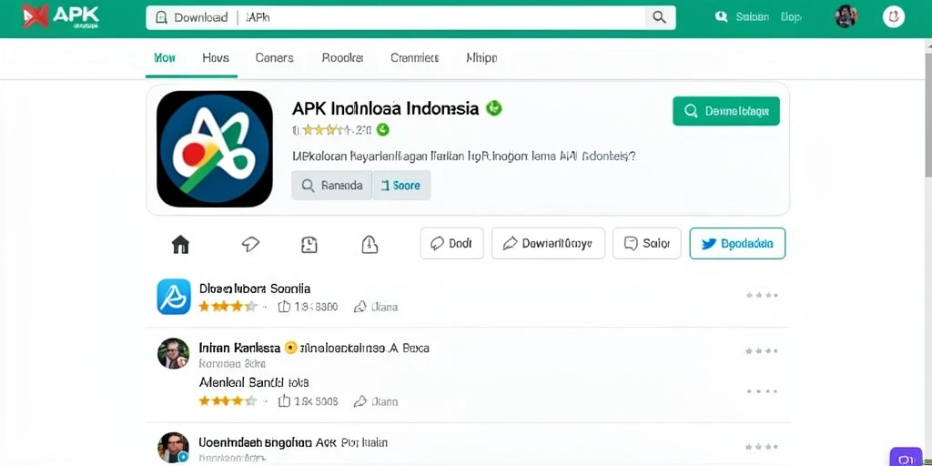Image resolution: width=932 pixels, height=466 pixels.
Task: Click the Twitter share button
Action: [x=737, y=243]
